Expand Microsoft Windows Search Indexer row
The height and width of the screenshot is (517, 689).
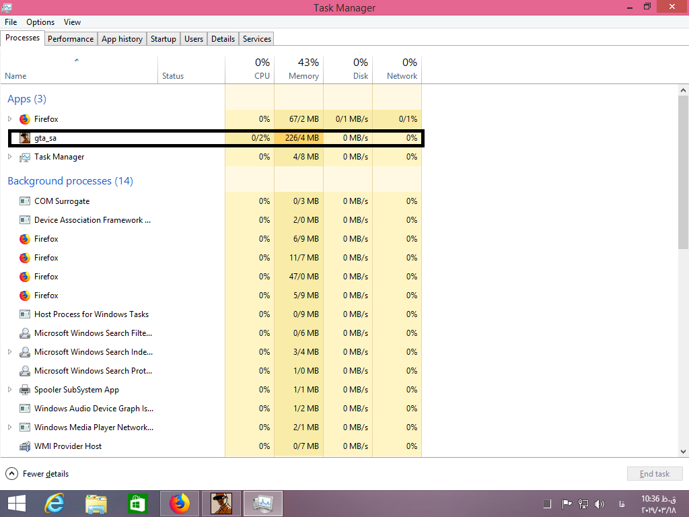pyautogui.click(x=9, y=352)
